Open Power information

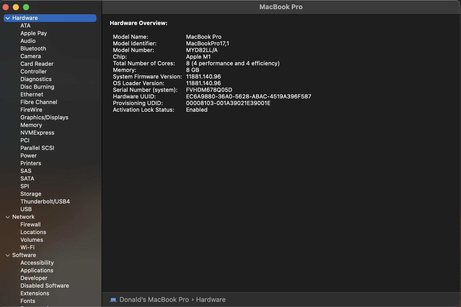(28, 156)
